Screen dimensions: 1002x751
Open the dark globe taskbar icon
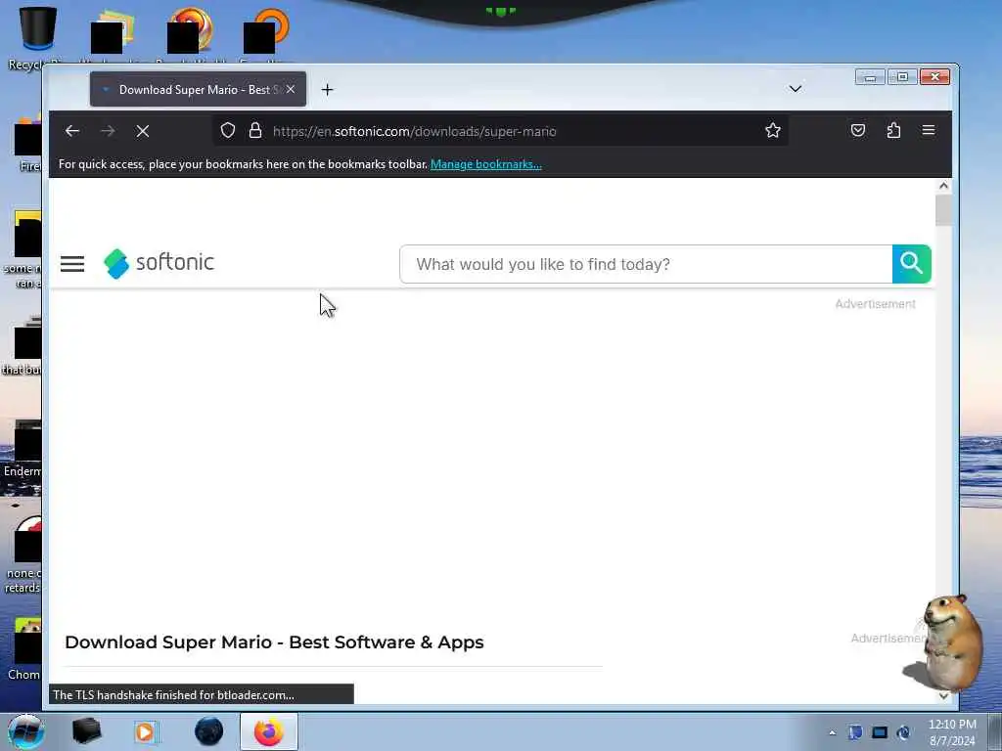point(209,731)
